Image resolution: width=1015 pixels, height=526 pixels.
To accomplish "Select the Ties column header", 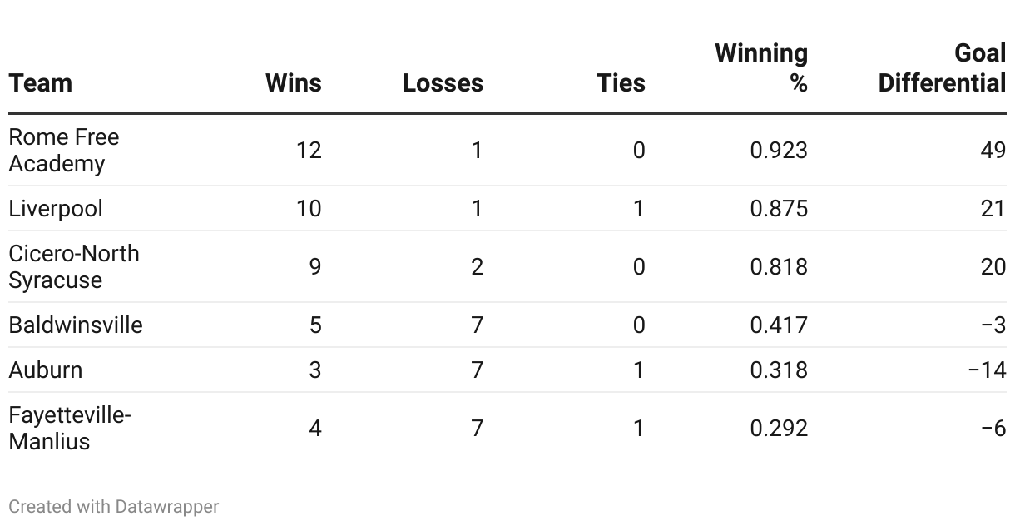I will click(x=621, y=83).
